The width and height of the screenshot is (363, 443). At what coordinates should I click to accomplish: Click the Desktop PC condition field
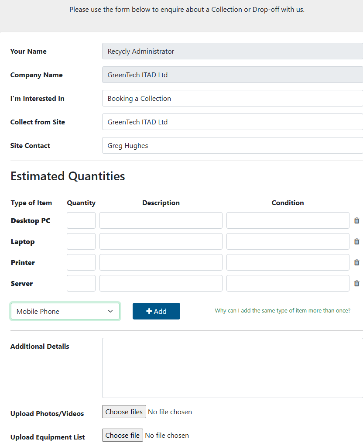[x=288, y=221]
